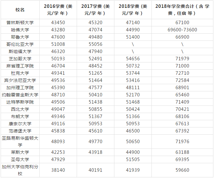Click the 2017学费 header cell

pos(96,10)
